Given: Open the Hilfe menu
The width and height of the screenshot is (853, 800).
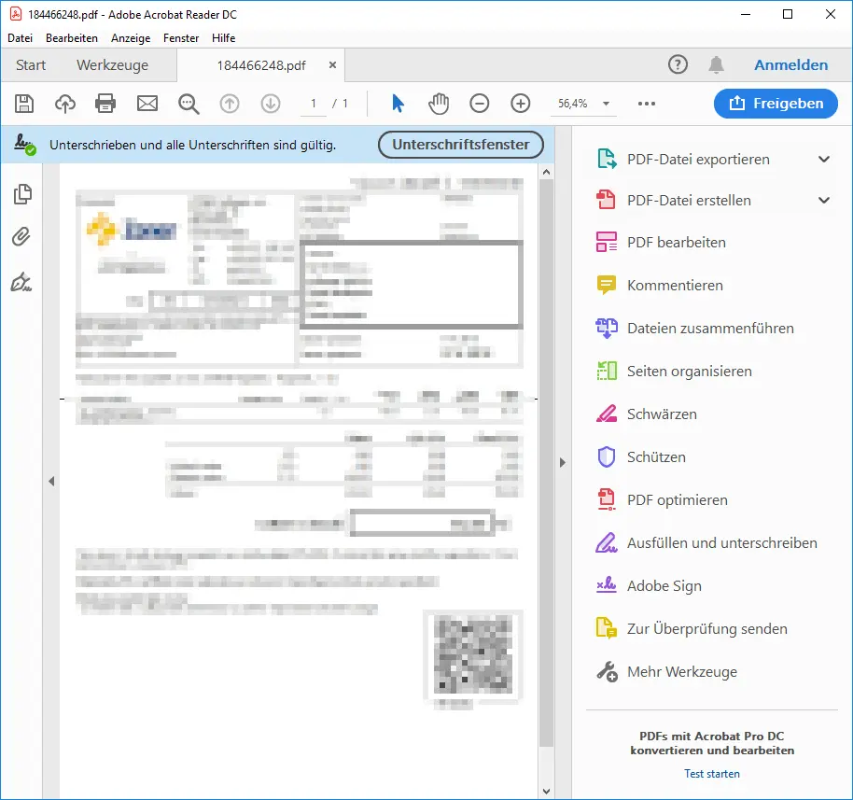Looking at the screenshot, I should tap(224, 38).
